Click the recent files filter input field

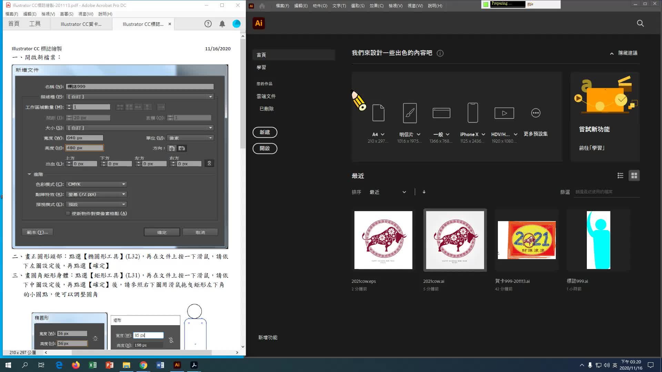click(x=607, y=192)
